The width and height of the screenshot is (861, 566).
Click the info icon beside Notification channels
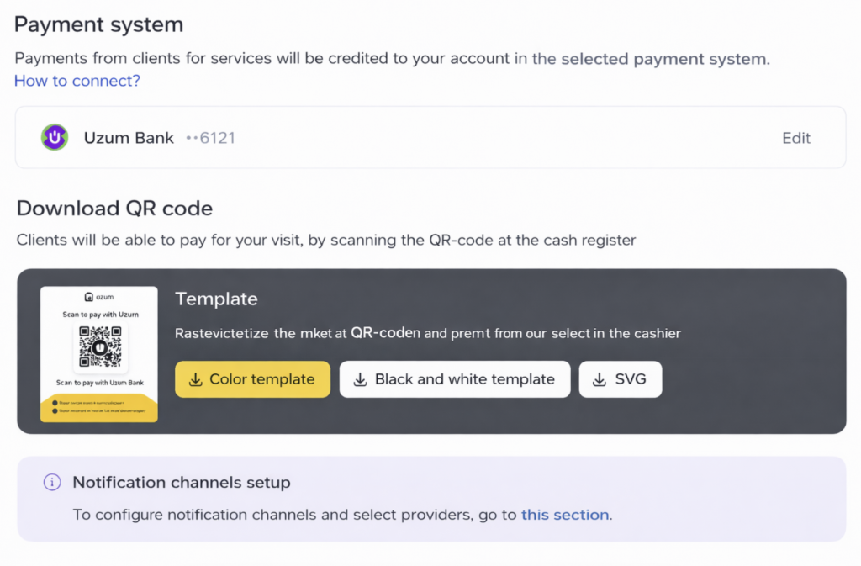[52, 482]
